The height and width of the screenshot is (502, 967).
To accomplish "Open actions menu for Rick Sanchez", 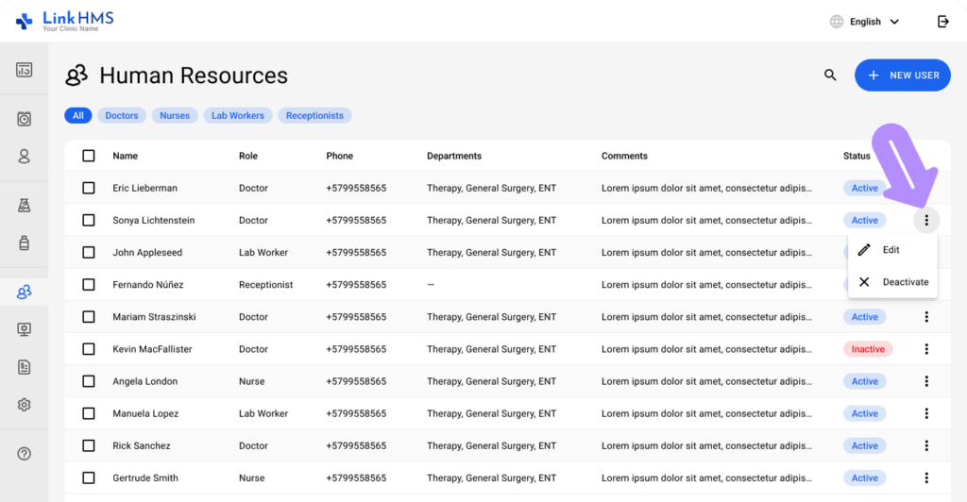I will [x=926, y=445].
